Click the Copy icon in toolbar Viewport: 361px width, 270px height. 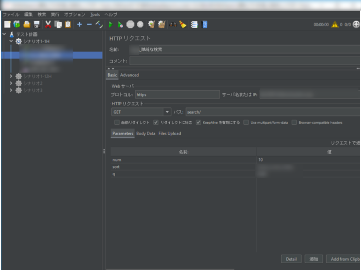(x=58, y=25)
